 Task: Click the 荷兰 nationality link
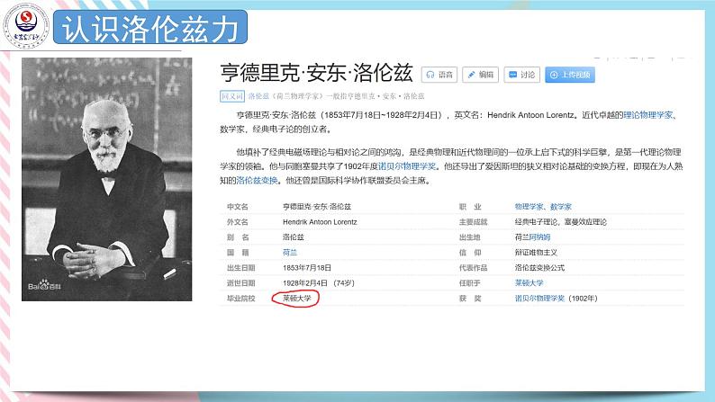click(x=289, y=252)
